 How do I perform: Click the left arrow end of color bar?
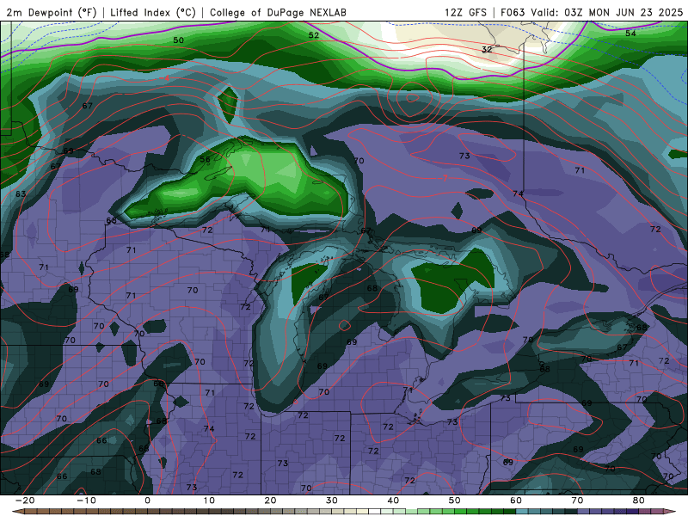[17, 512]
